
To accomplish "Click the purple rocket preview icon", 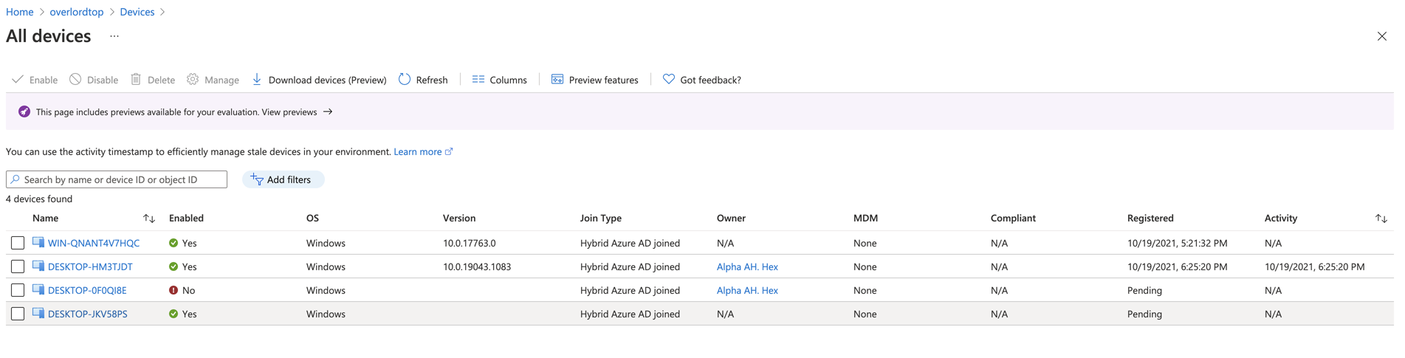I will tap(24, 111).
